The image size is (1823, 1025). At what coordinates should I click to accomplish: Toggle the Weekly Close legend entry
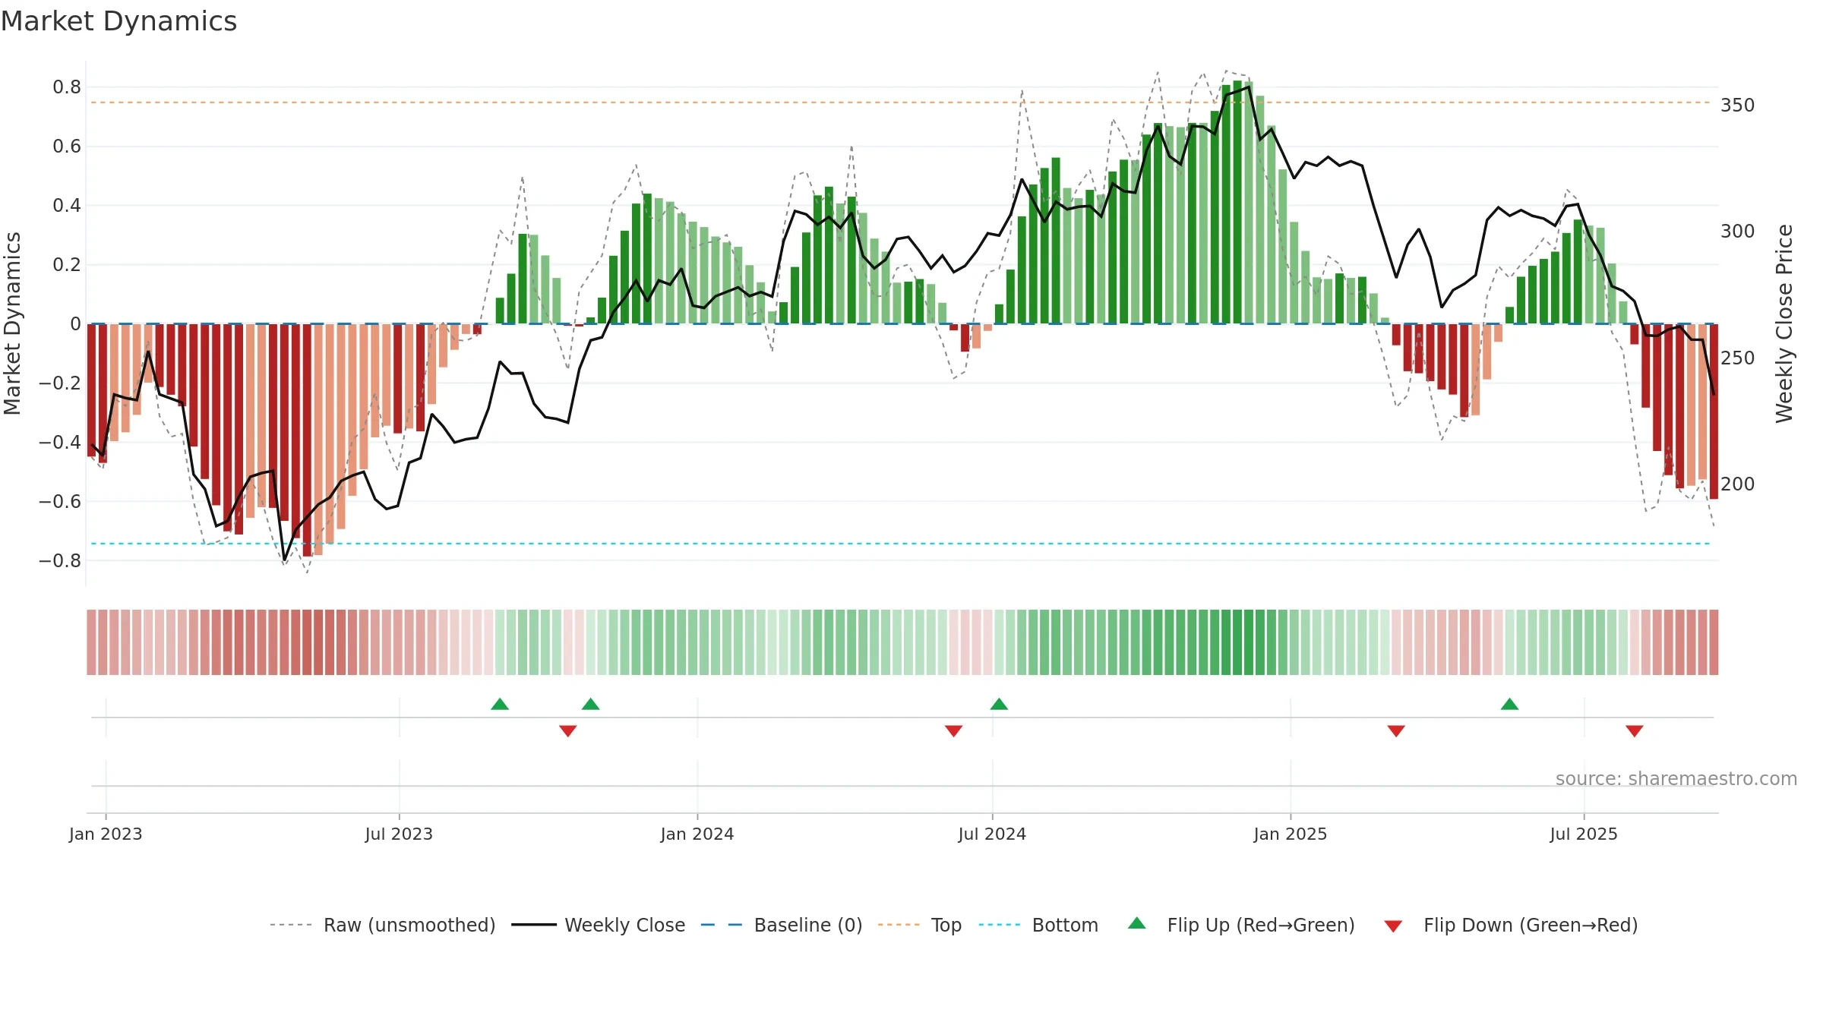tap(599, 925)
